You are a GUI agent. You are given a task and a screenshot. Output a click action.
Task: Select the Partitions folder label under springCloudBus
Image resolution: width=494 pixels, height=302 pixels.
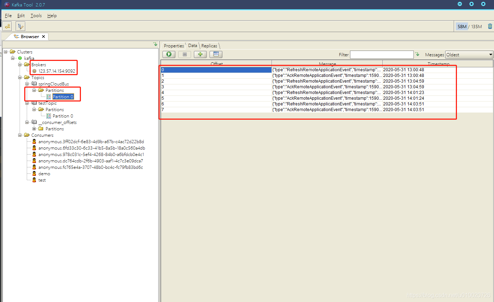pos(55,90)
